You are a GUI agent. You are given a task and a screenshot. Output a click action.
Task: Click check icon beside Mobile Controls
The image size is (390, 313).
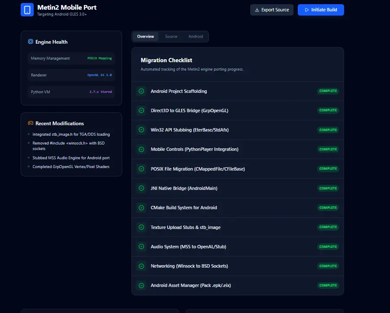click(141, 149)
